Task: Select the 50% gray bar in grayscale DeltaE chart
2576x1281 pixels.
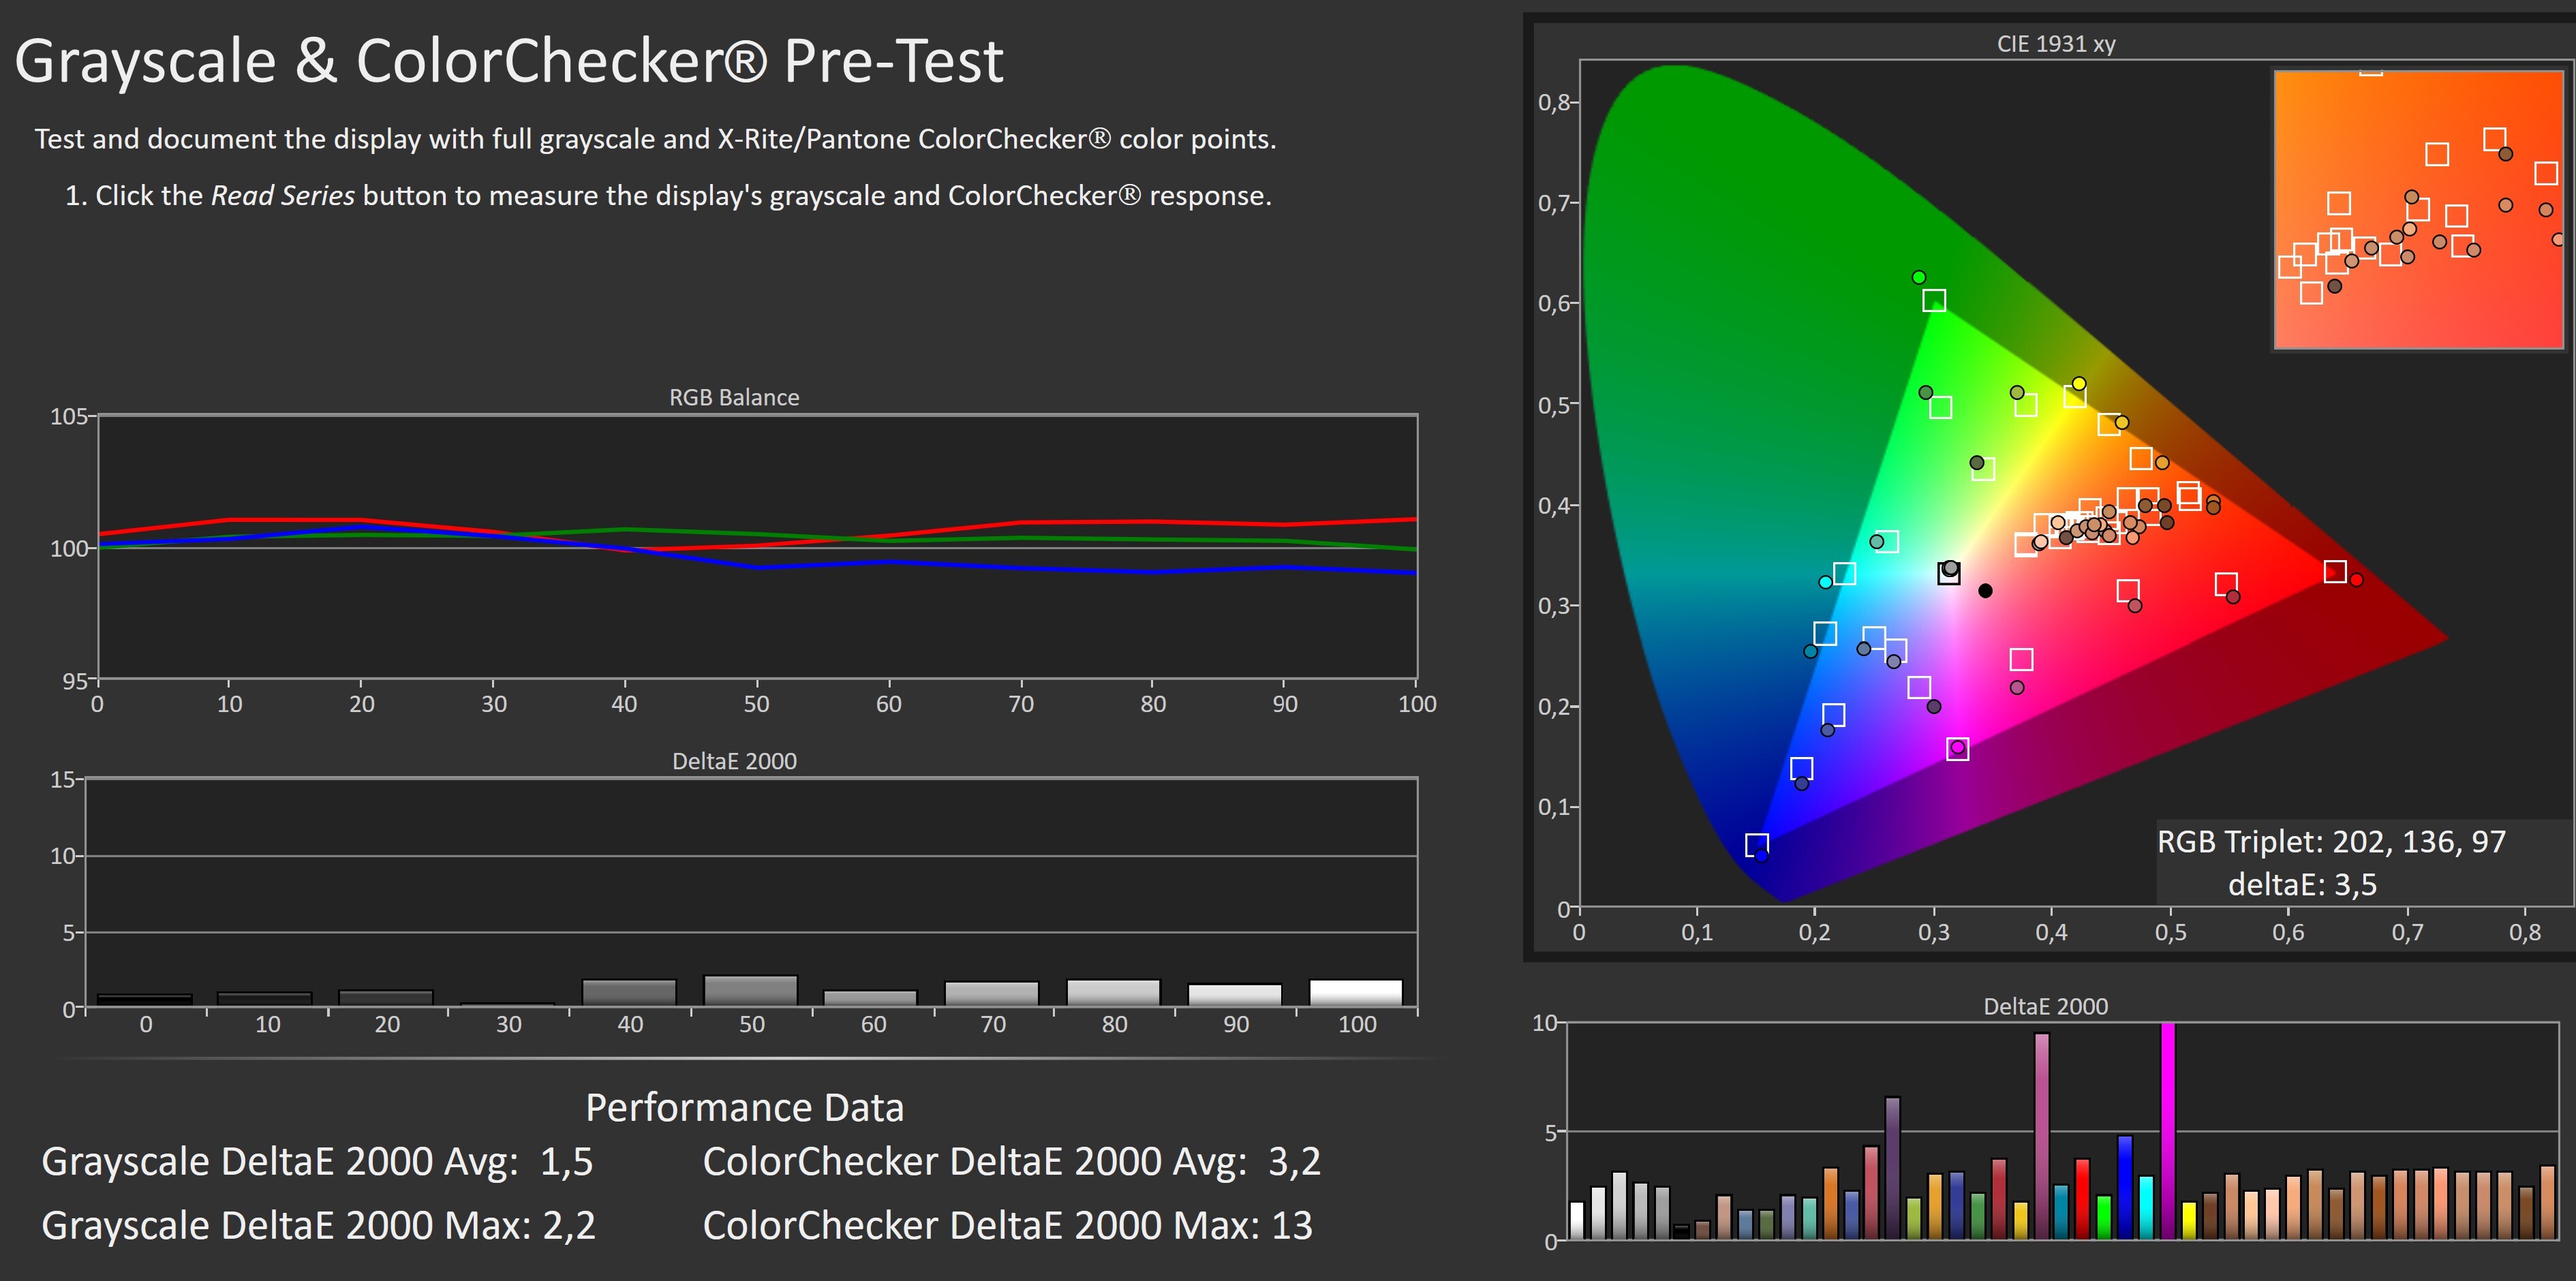Action: click(750, 991)
